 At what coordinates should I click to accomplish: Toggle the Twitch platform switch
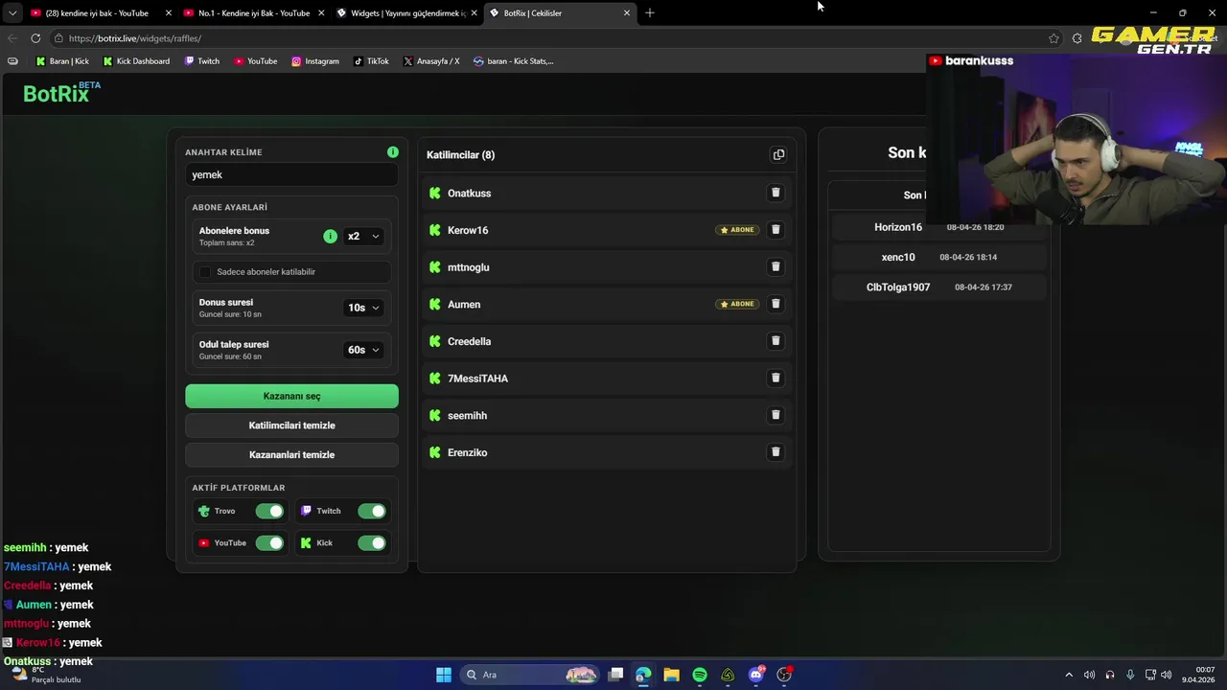click(x=371, y=511)
